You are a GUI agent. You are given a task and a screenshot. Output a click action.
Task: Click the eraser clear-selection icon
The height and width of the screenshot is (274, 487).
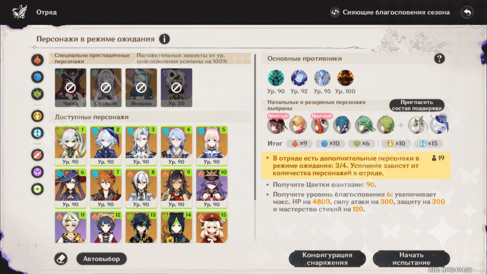(61, 259)
